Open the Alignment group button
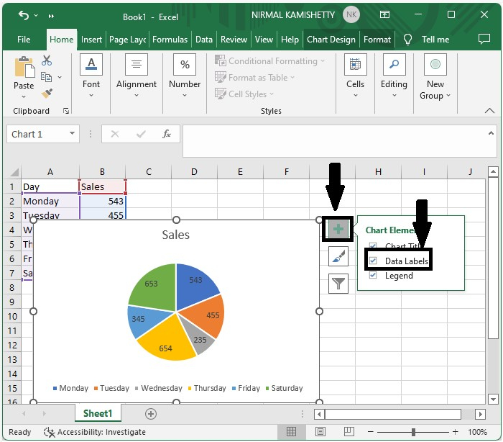 tap(137, 76)
